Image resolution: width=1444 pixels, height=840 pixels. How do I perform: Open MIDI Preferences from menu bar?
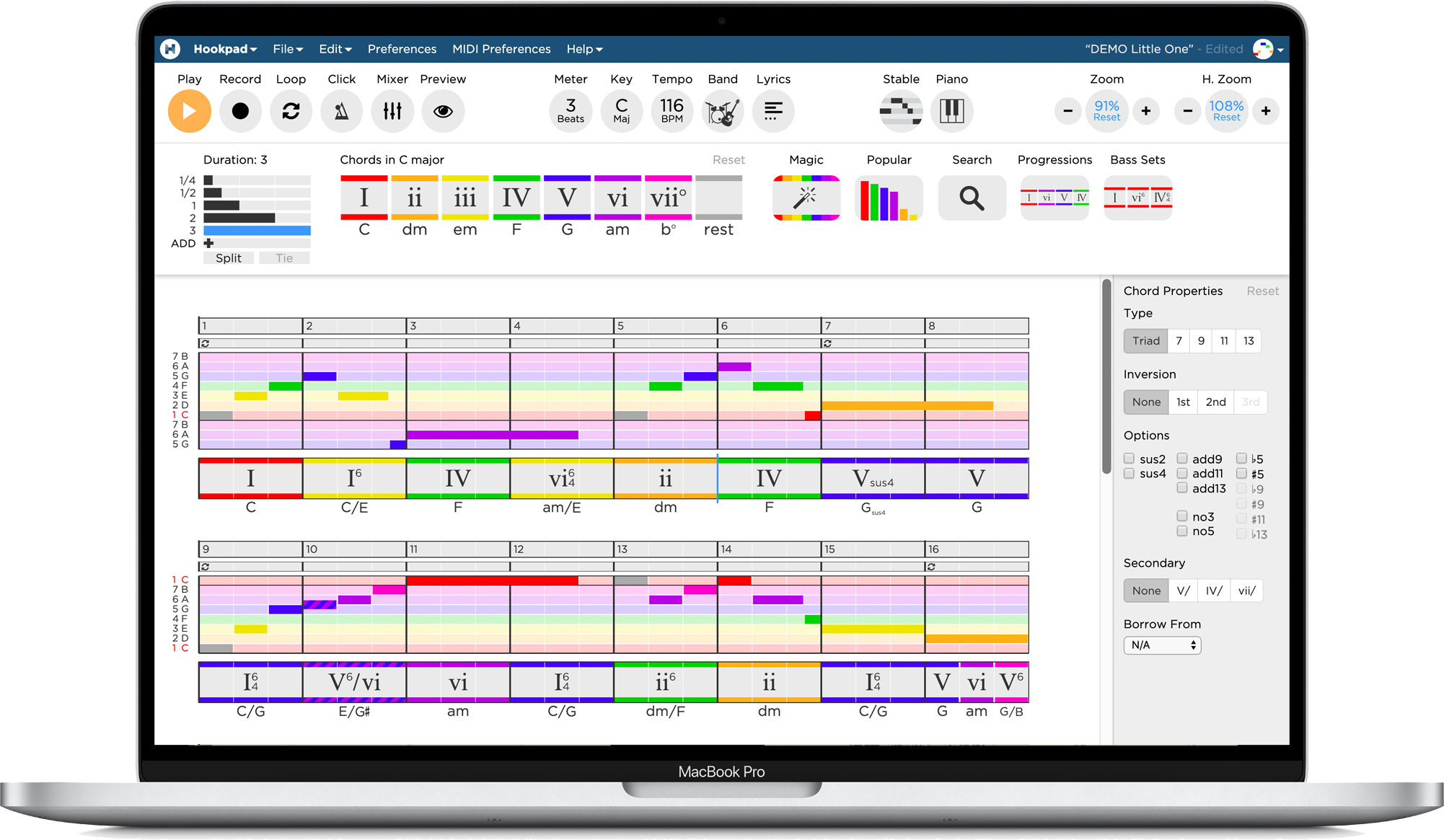(501, 49)
